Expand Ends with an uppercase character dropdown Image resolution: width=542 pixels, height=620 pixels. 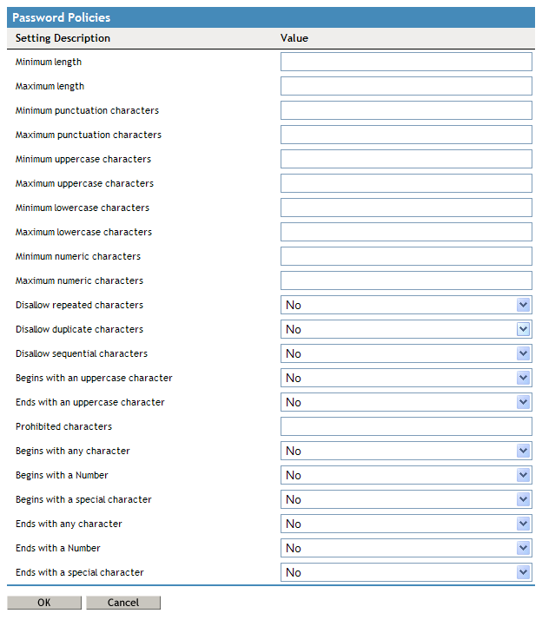tap(406, 402)
